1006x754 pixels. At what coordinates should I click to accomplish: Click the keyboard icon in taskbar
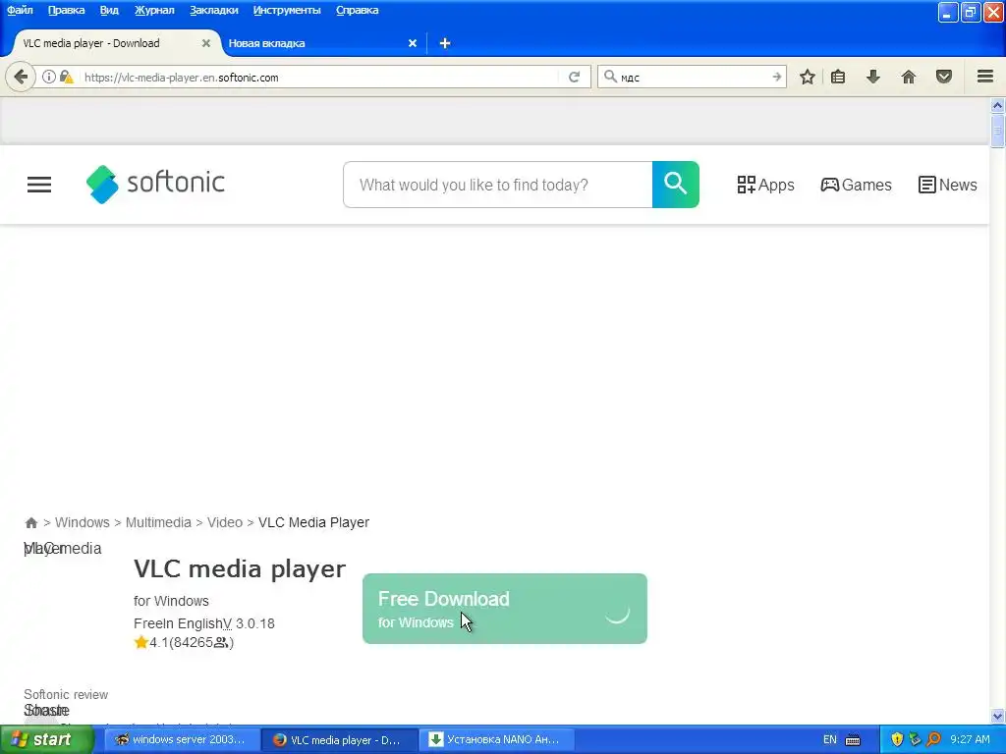click(853, 740)
